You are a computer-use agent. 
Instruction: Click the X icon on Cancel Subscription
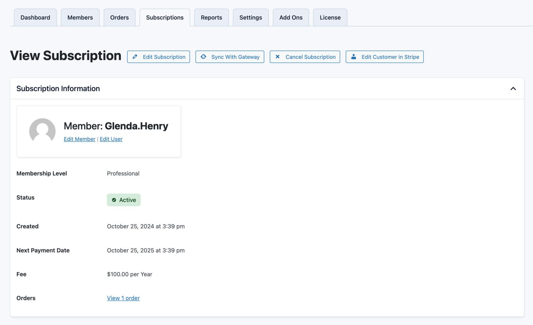coord(277,57)
